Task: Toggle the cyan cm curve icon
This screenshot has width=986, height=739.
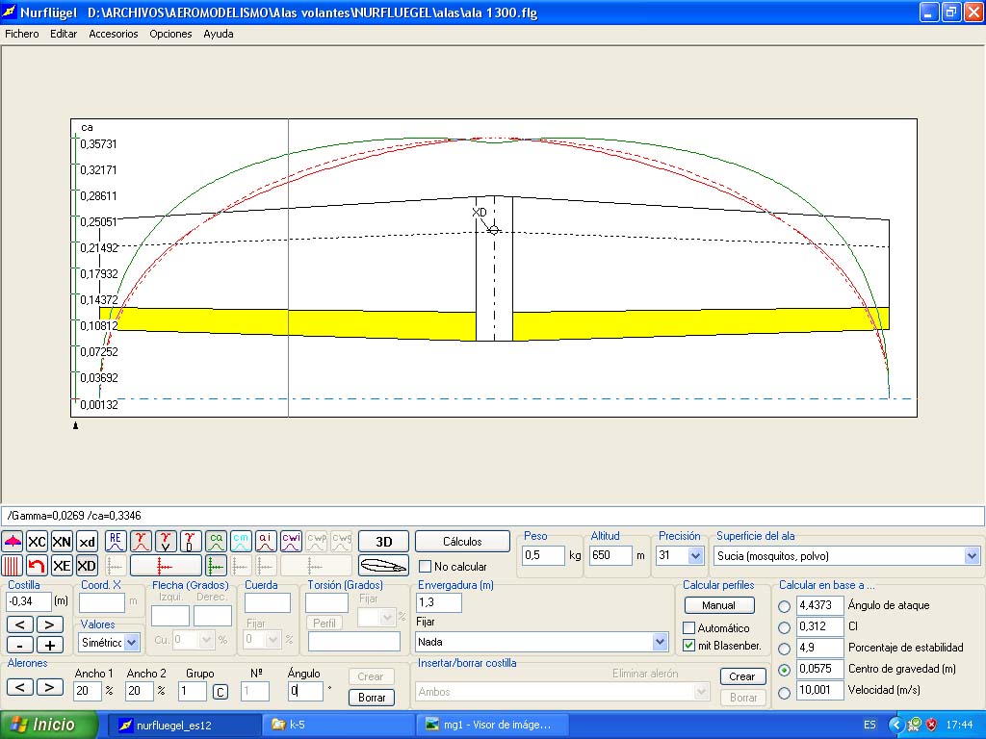Action: tap(241, 542)
